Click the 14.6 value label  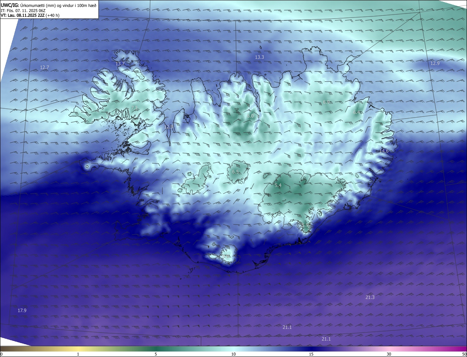[384, 151]
